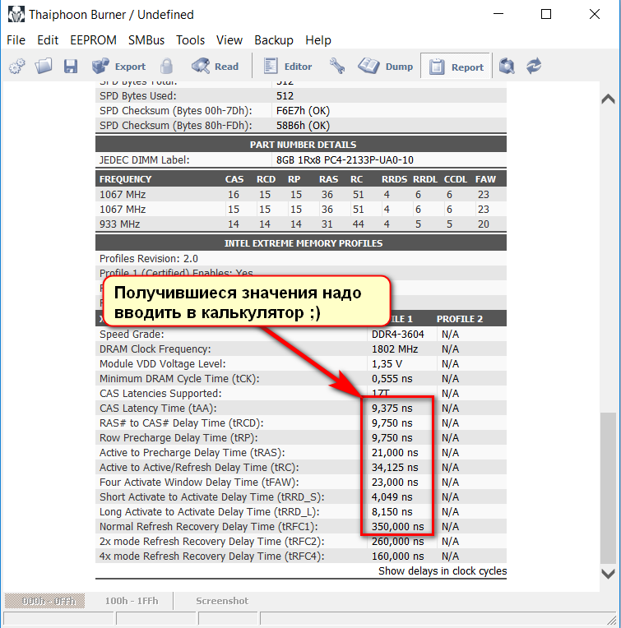Click the Show delays in clock cycles link

443,570
